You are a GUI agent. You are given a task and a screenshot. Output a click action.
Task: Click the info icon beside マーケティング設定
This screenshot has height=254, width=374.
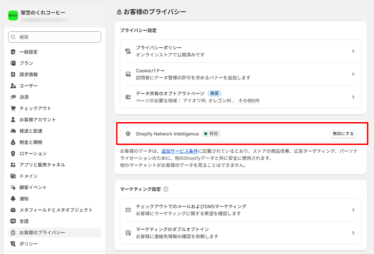coord(166,189)
